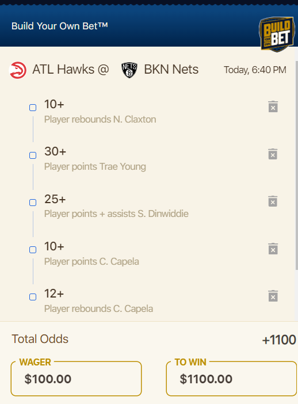Toggle the C. Capela 12+ rebounds checkbox
298x404 pixels.
(33, 297)
